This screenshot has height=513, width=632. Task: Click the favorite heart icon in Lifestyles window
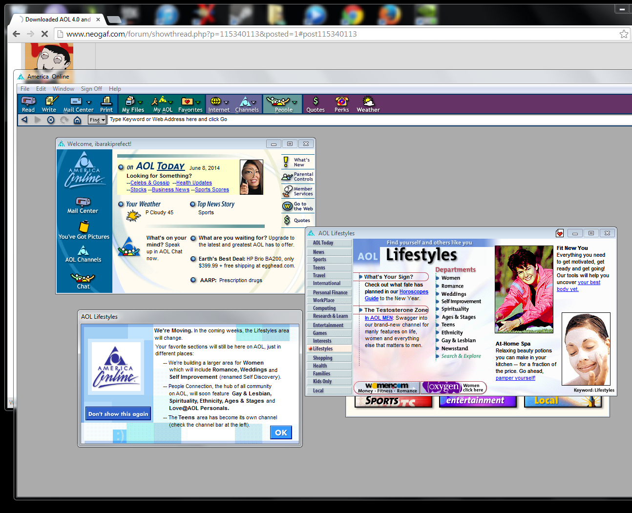(x=560, y=233)
